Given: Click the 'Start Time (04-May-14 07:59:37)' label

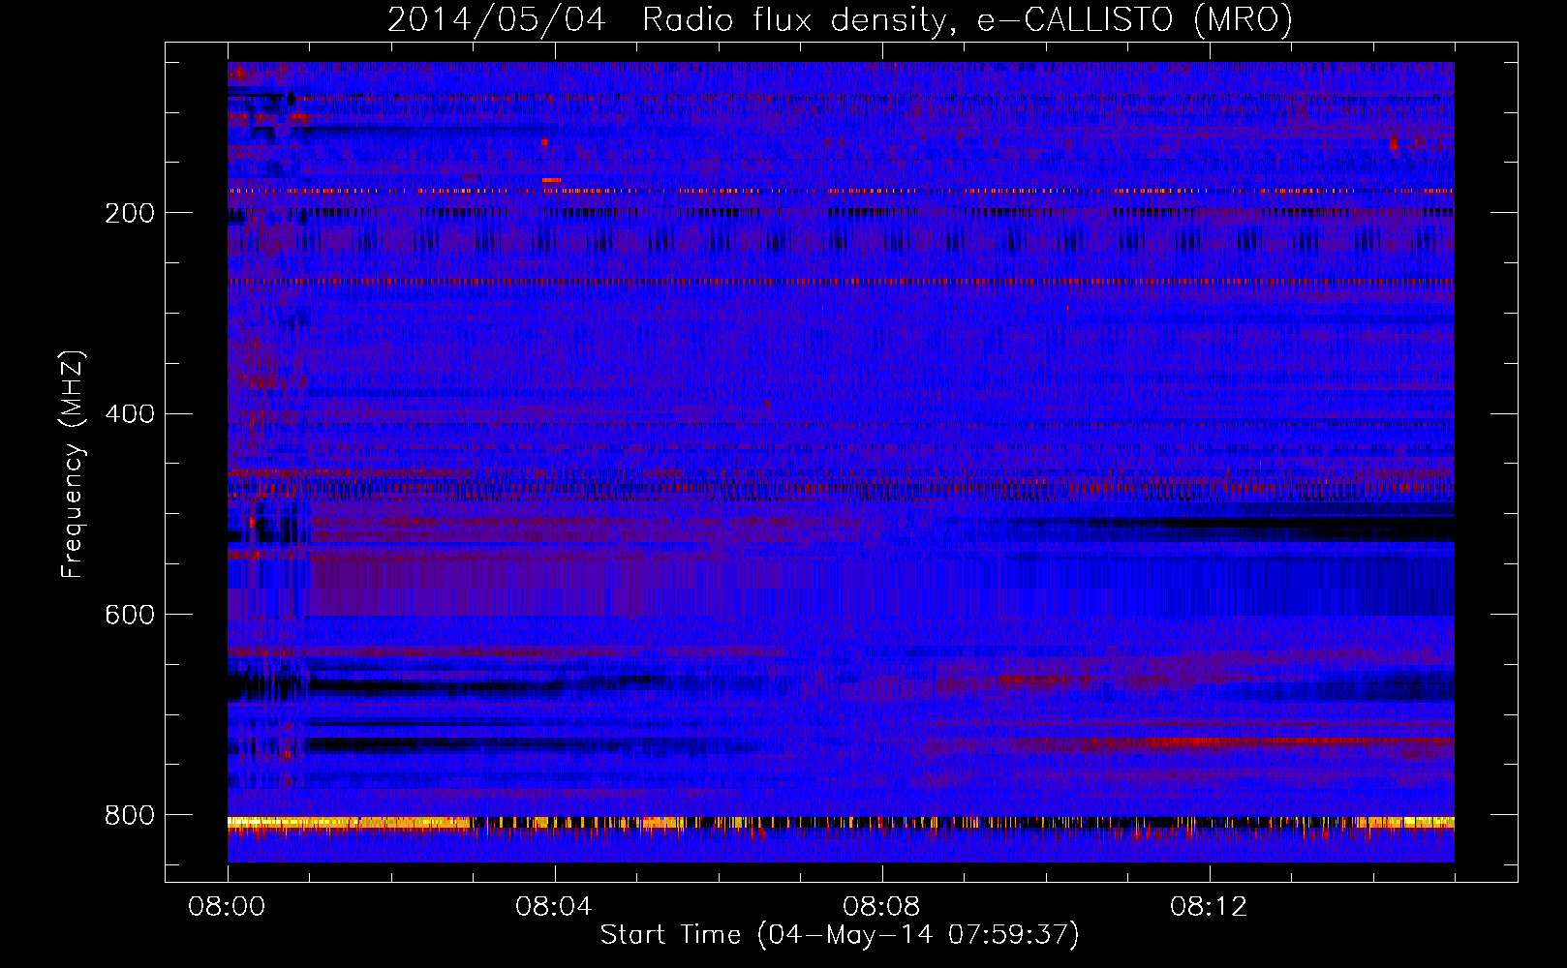Looking at the screenshot, I should point(840,935).
